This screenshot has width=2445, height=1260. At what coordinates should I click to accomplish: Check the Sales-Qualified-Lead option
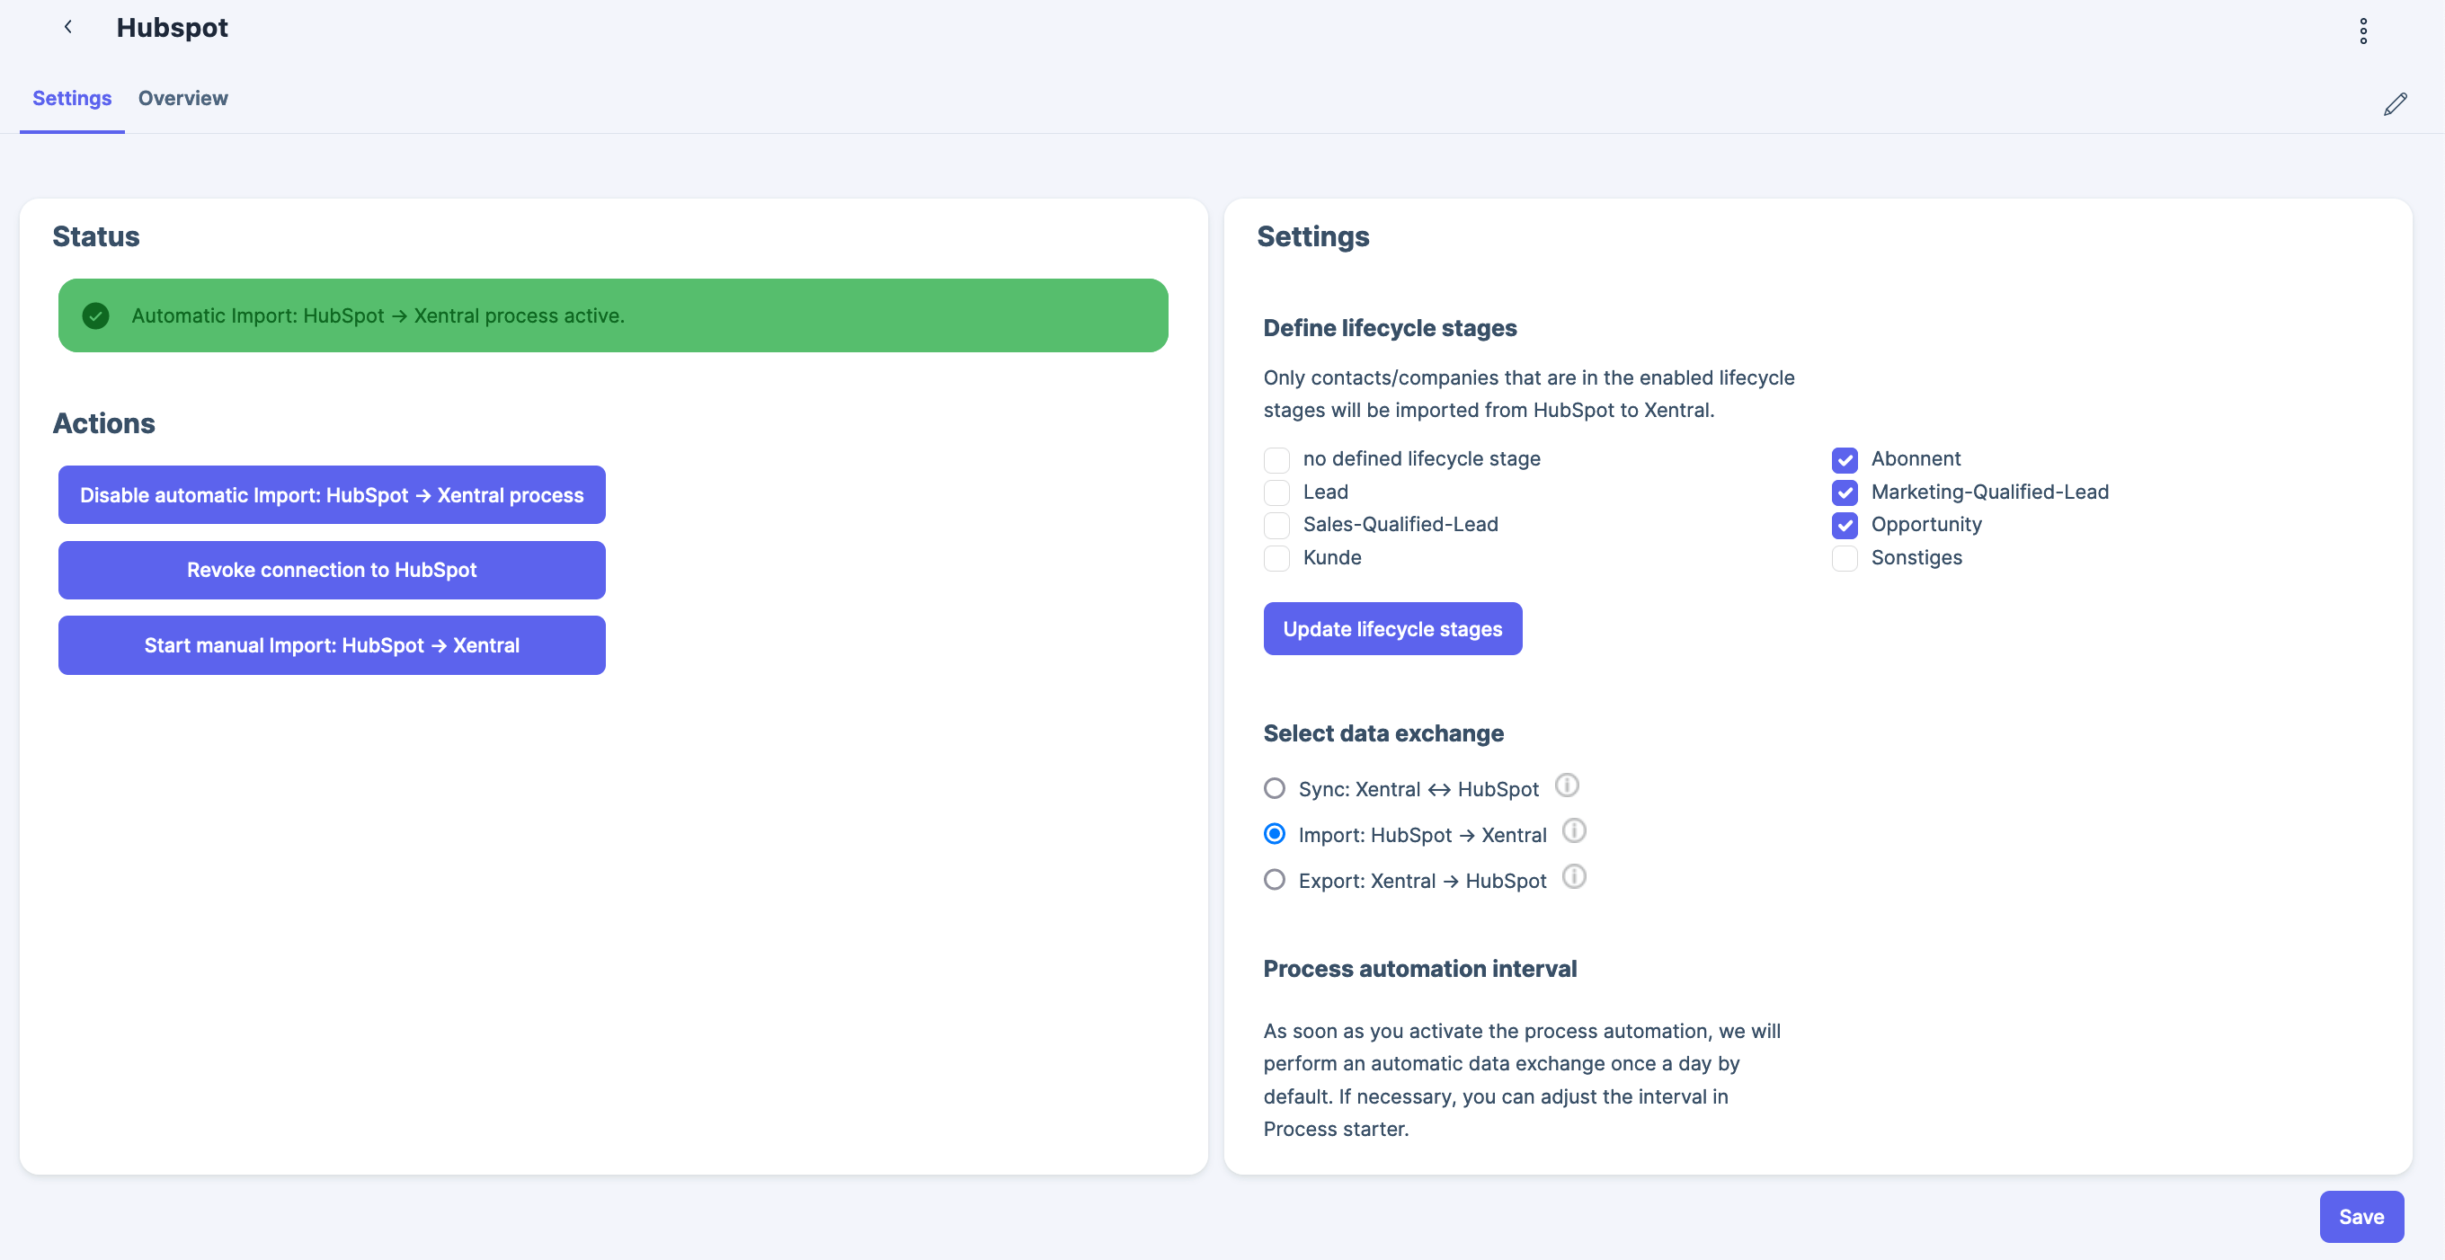tap(1276, 525)
